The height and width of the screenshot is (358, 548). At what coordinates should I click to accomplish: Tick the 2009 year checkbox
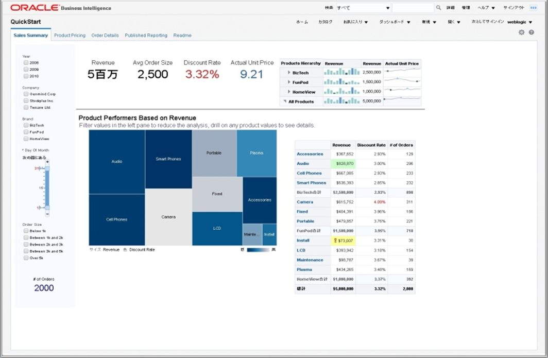[x=26, y=69]
